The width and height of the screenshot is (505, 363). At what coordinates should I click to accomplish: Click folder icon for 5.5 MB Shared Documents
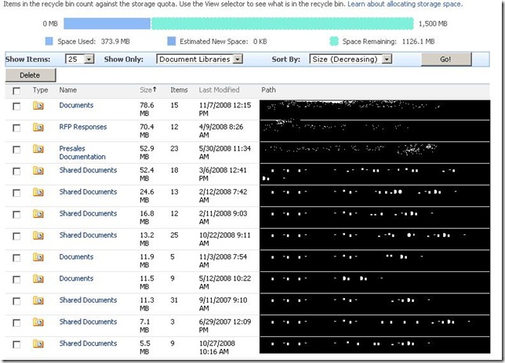[38, 343]
